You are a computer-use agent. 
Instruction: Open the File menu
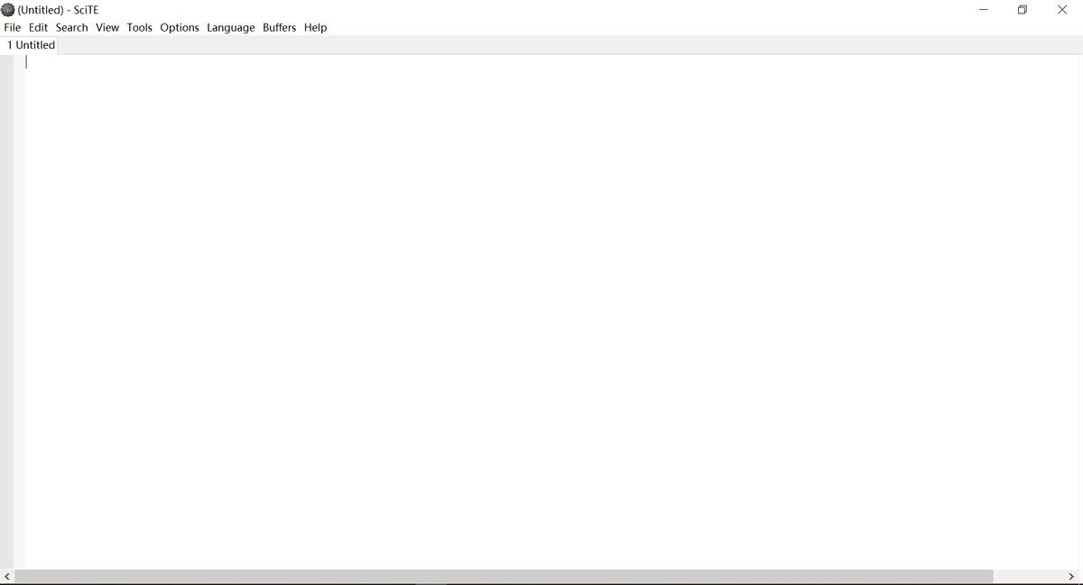pyautogui.click(x=12, y=27)
